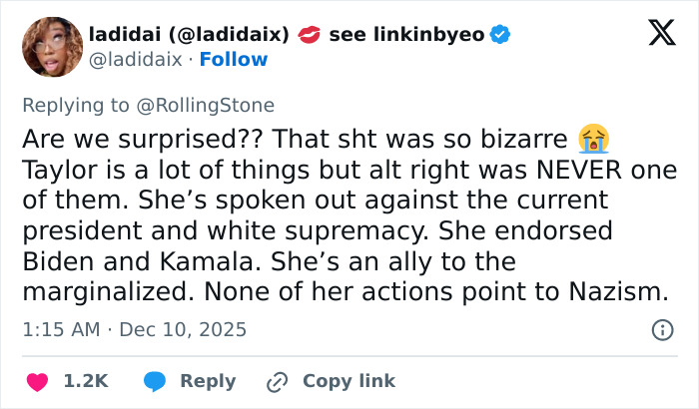Click the blue verified badge
The image size is (699, 409).
tap(500, 35)
